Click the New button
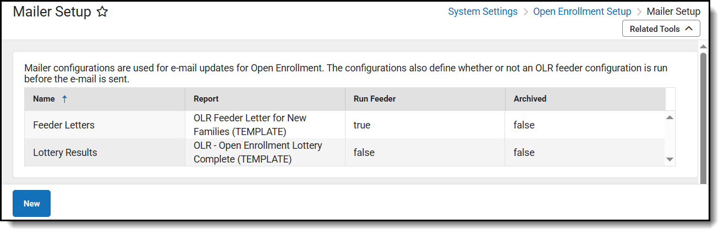724x235 pixels. coord(31,203)
